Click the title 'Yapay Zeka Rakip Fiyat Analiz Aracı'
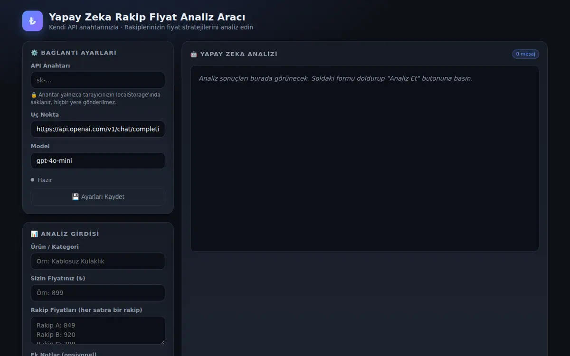The height and width of the screenshot is (356, 570). coord(147,18)
